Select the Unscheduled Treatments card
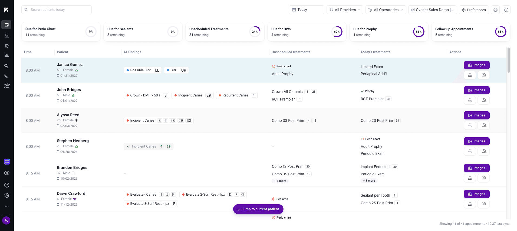The image size is (517, 231). click(225, 32)
